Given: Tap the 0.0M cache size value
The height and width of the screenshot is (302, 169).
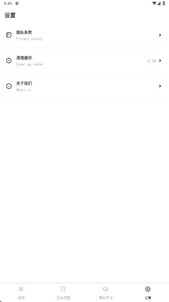Looking at the screenshot, I should click(152, 61).
